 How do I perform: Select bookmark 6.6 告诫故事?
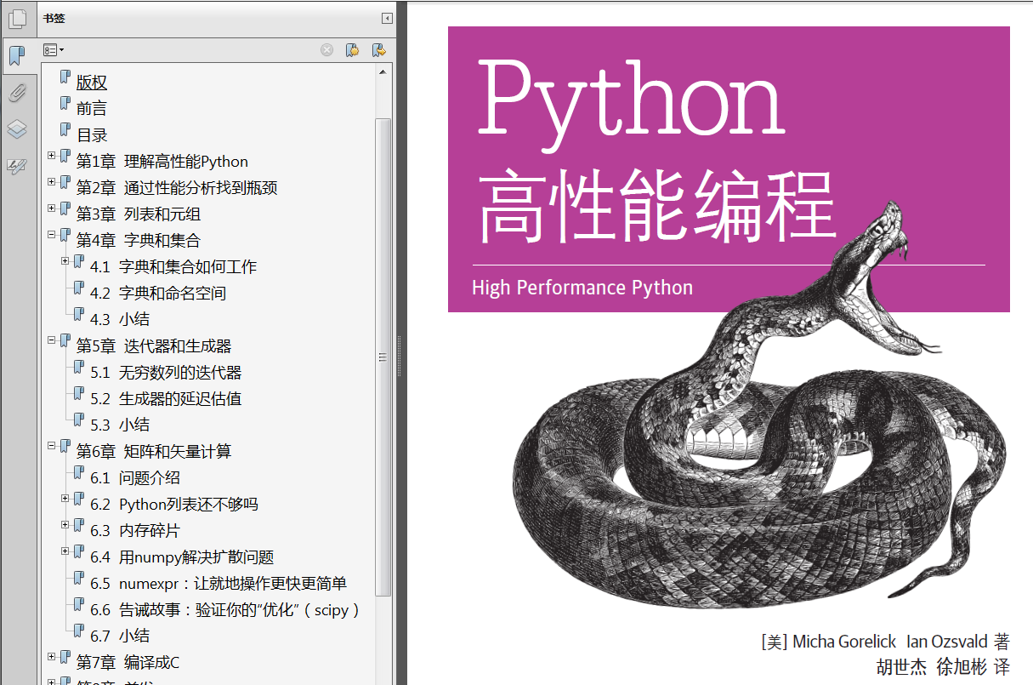coord(226,610)
